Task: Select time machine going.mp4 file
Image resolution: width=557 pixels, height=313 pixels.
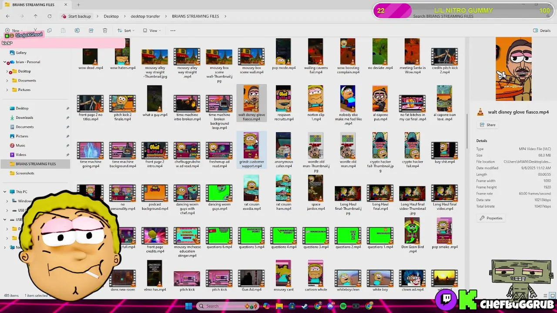Action: (91, 155)
